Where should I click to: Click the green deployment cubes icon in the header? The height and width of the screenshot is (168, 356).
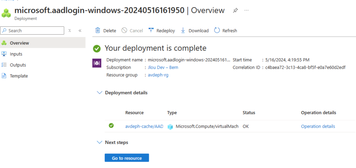point(6,13)
